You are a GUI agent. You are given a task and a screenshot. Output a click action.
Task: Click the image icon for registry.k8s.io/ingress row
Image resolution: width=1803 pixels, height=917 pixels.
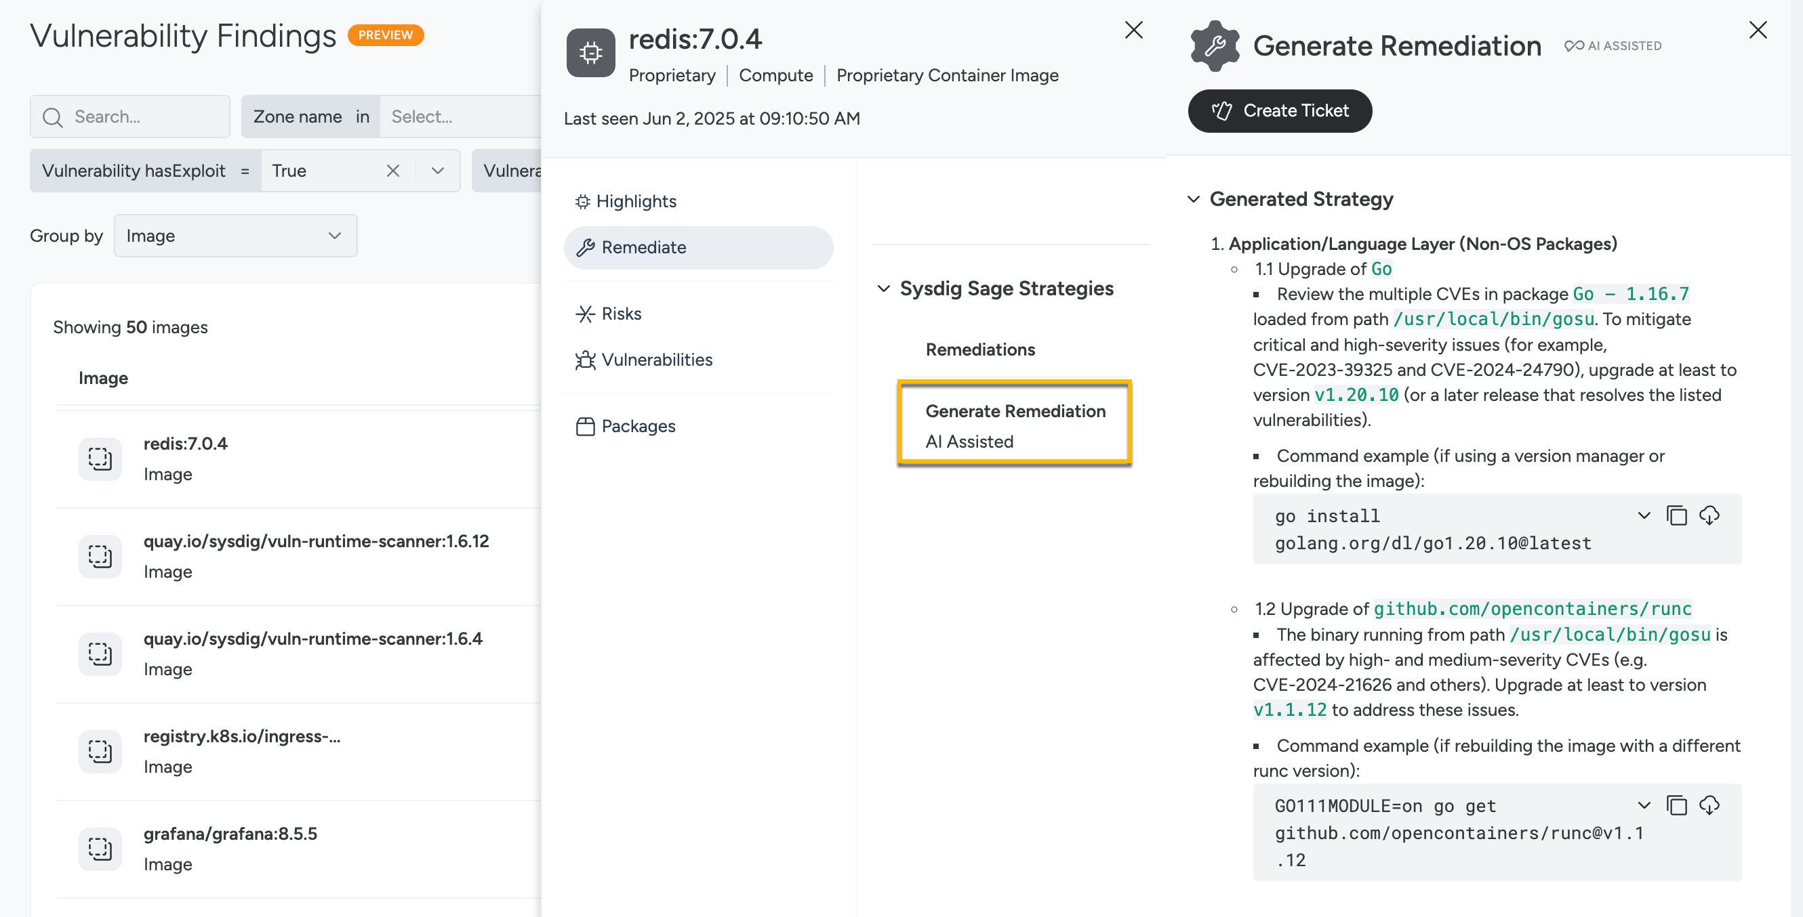coord(100,752)
